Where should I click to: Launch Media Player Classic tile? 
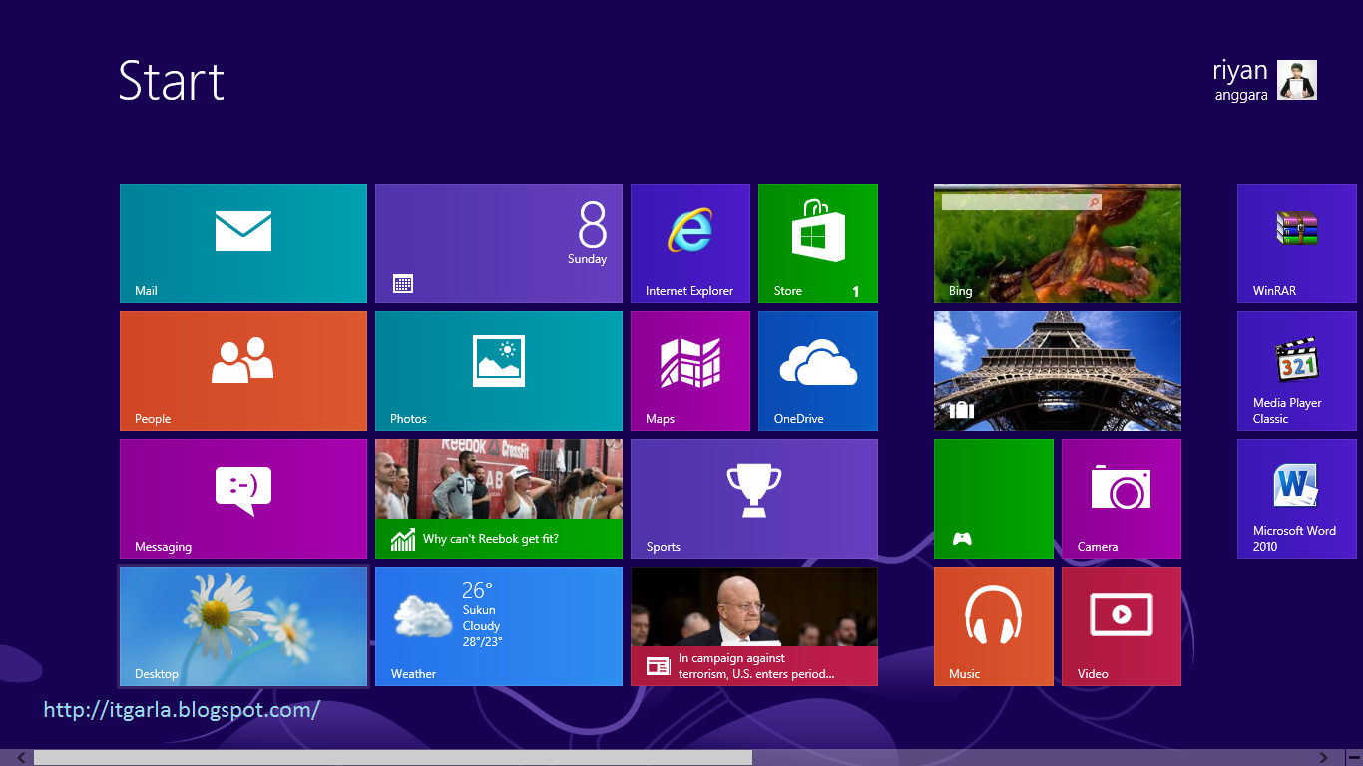coord(1297,371)
